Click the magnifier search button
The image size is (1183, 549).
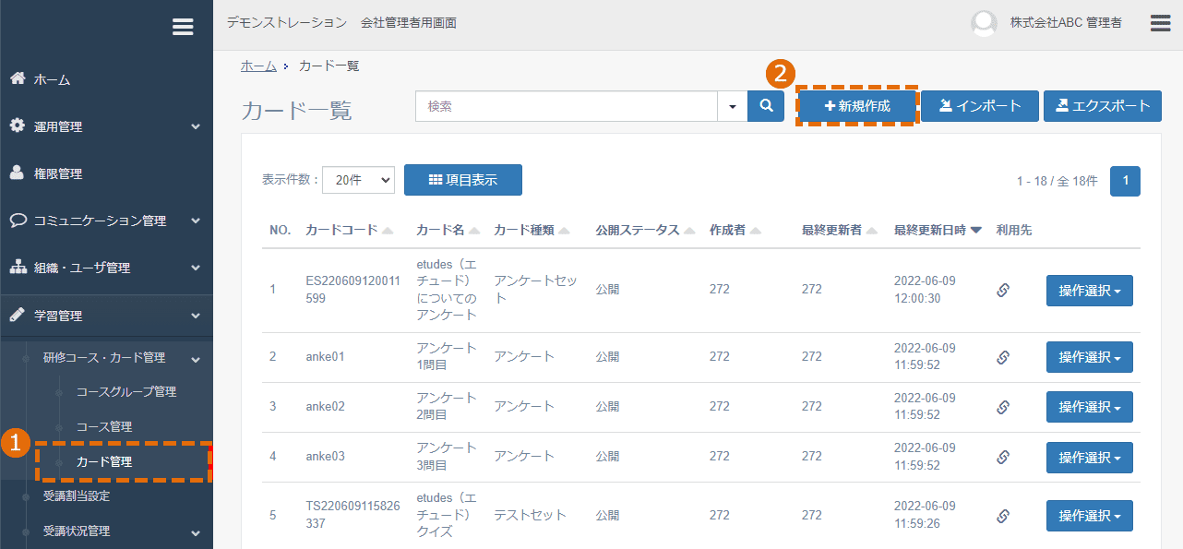tap(766, 106)
